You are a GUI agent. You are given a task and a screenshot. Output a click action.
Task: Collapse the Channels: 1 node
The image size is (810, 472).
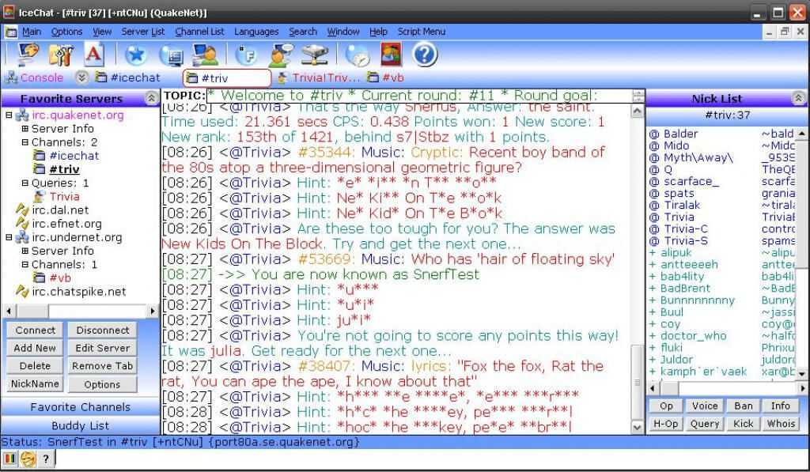(x=25, y=264)
